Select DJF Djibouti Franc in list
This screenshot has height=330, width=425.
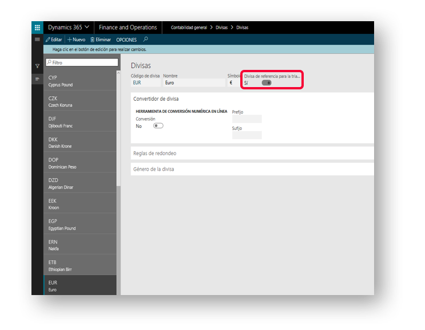coord(80,122)
